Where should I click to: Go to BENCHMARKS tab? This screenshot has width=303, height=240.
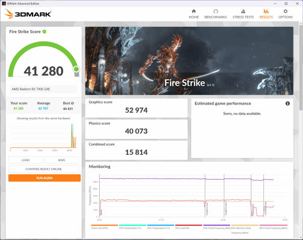(216, 14)
